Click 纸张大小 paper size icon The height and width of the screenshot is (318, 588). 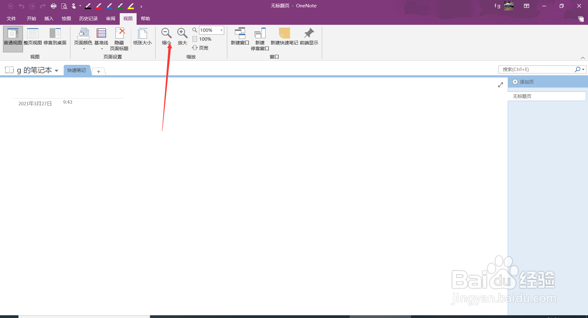(x=142, y=37)
